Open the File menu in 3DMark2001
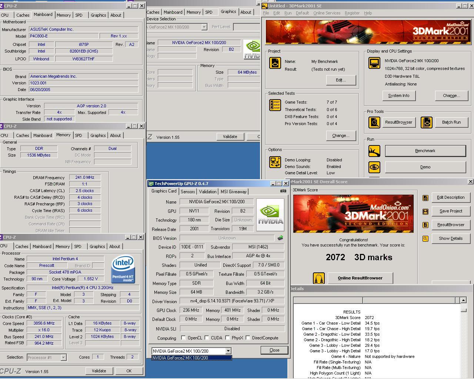This screenshot has height=379, width=474. [266, 13]
